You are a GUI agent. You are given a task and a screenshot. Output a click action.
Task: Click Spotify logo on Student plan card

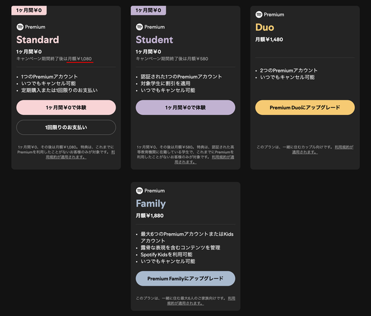(x=139, y=27)
